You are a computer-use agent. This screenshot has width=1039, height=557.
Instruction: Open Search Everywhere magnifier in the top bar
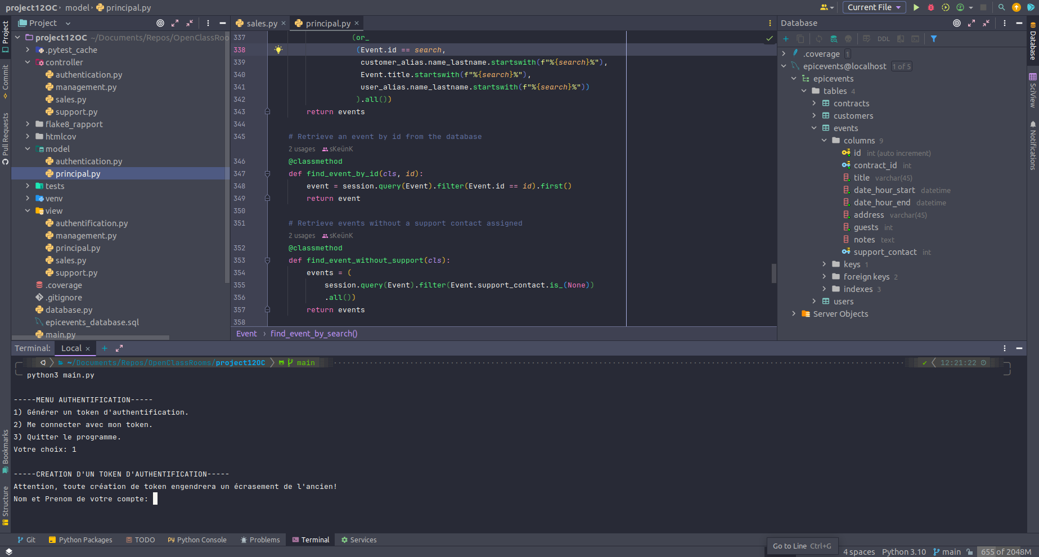(1001, 7)
